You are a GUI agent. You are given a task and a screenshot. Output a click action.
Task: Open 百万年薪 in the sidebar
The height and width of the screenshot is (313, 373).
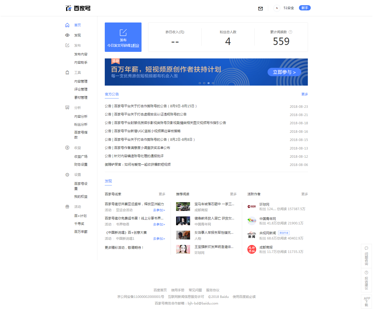pyautogui.click(x=81, y=232)
